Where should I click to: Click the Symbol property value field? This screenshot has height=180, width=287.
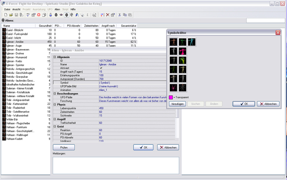[x=132, y=83]
